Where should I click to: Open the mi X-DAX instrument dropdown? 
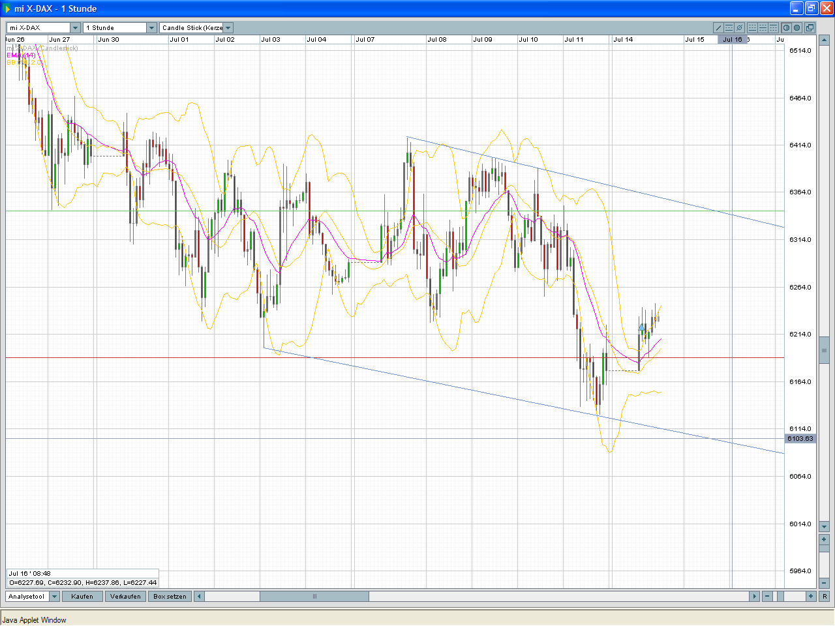[x=75, y=28]
